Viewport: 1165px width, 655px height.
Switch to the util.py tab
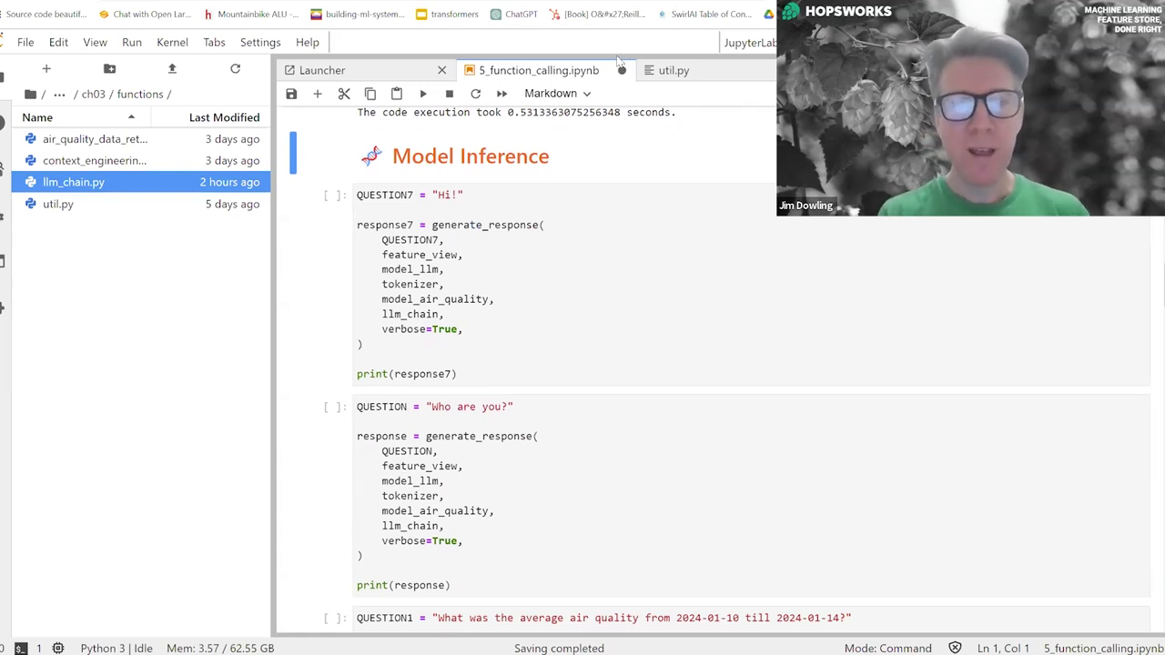click(x=674, y=70)
